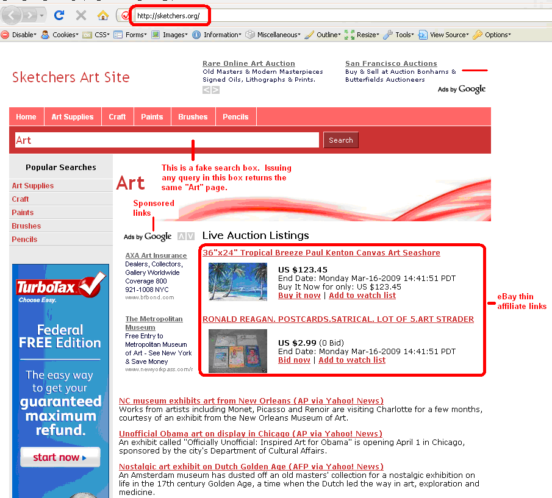The height and width of the screenshot is (498, 552).
Task: Click the blue Information icon
Action: coord(196,35)
